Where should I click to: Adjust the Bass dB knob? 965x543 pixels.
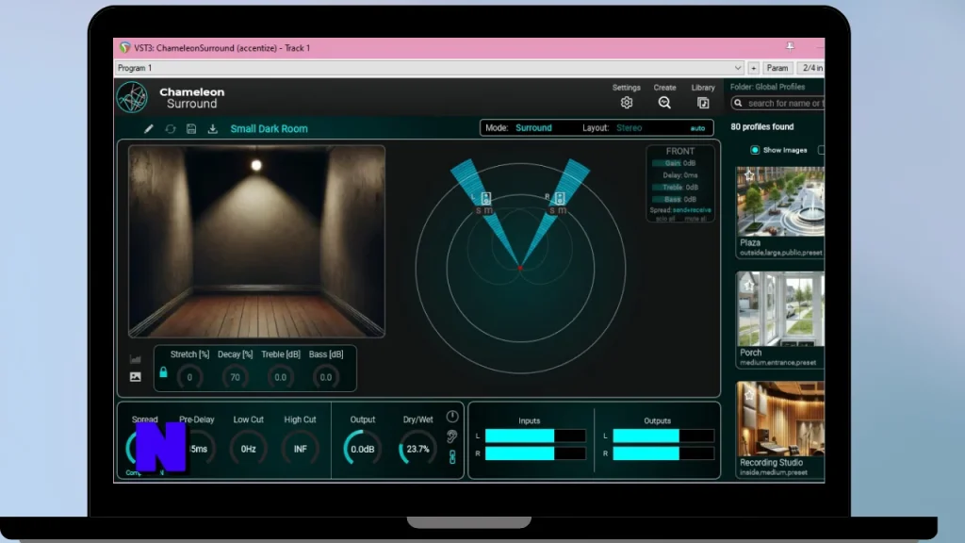tap(325, 377)
